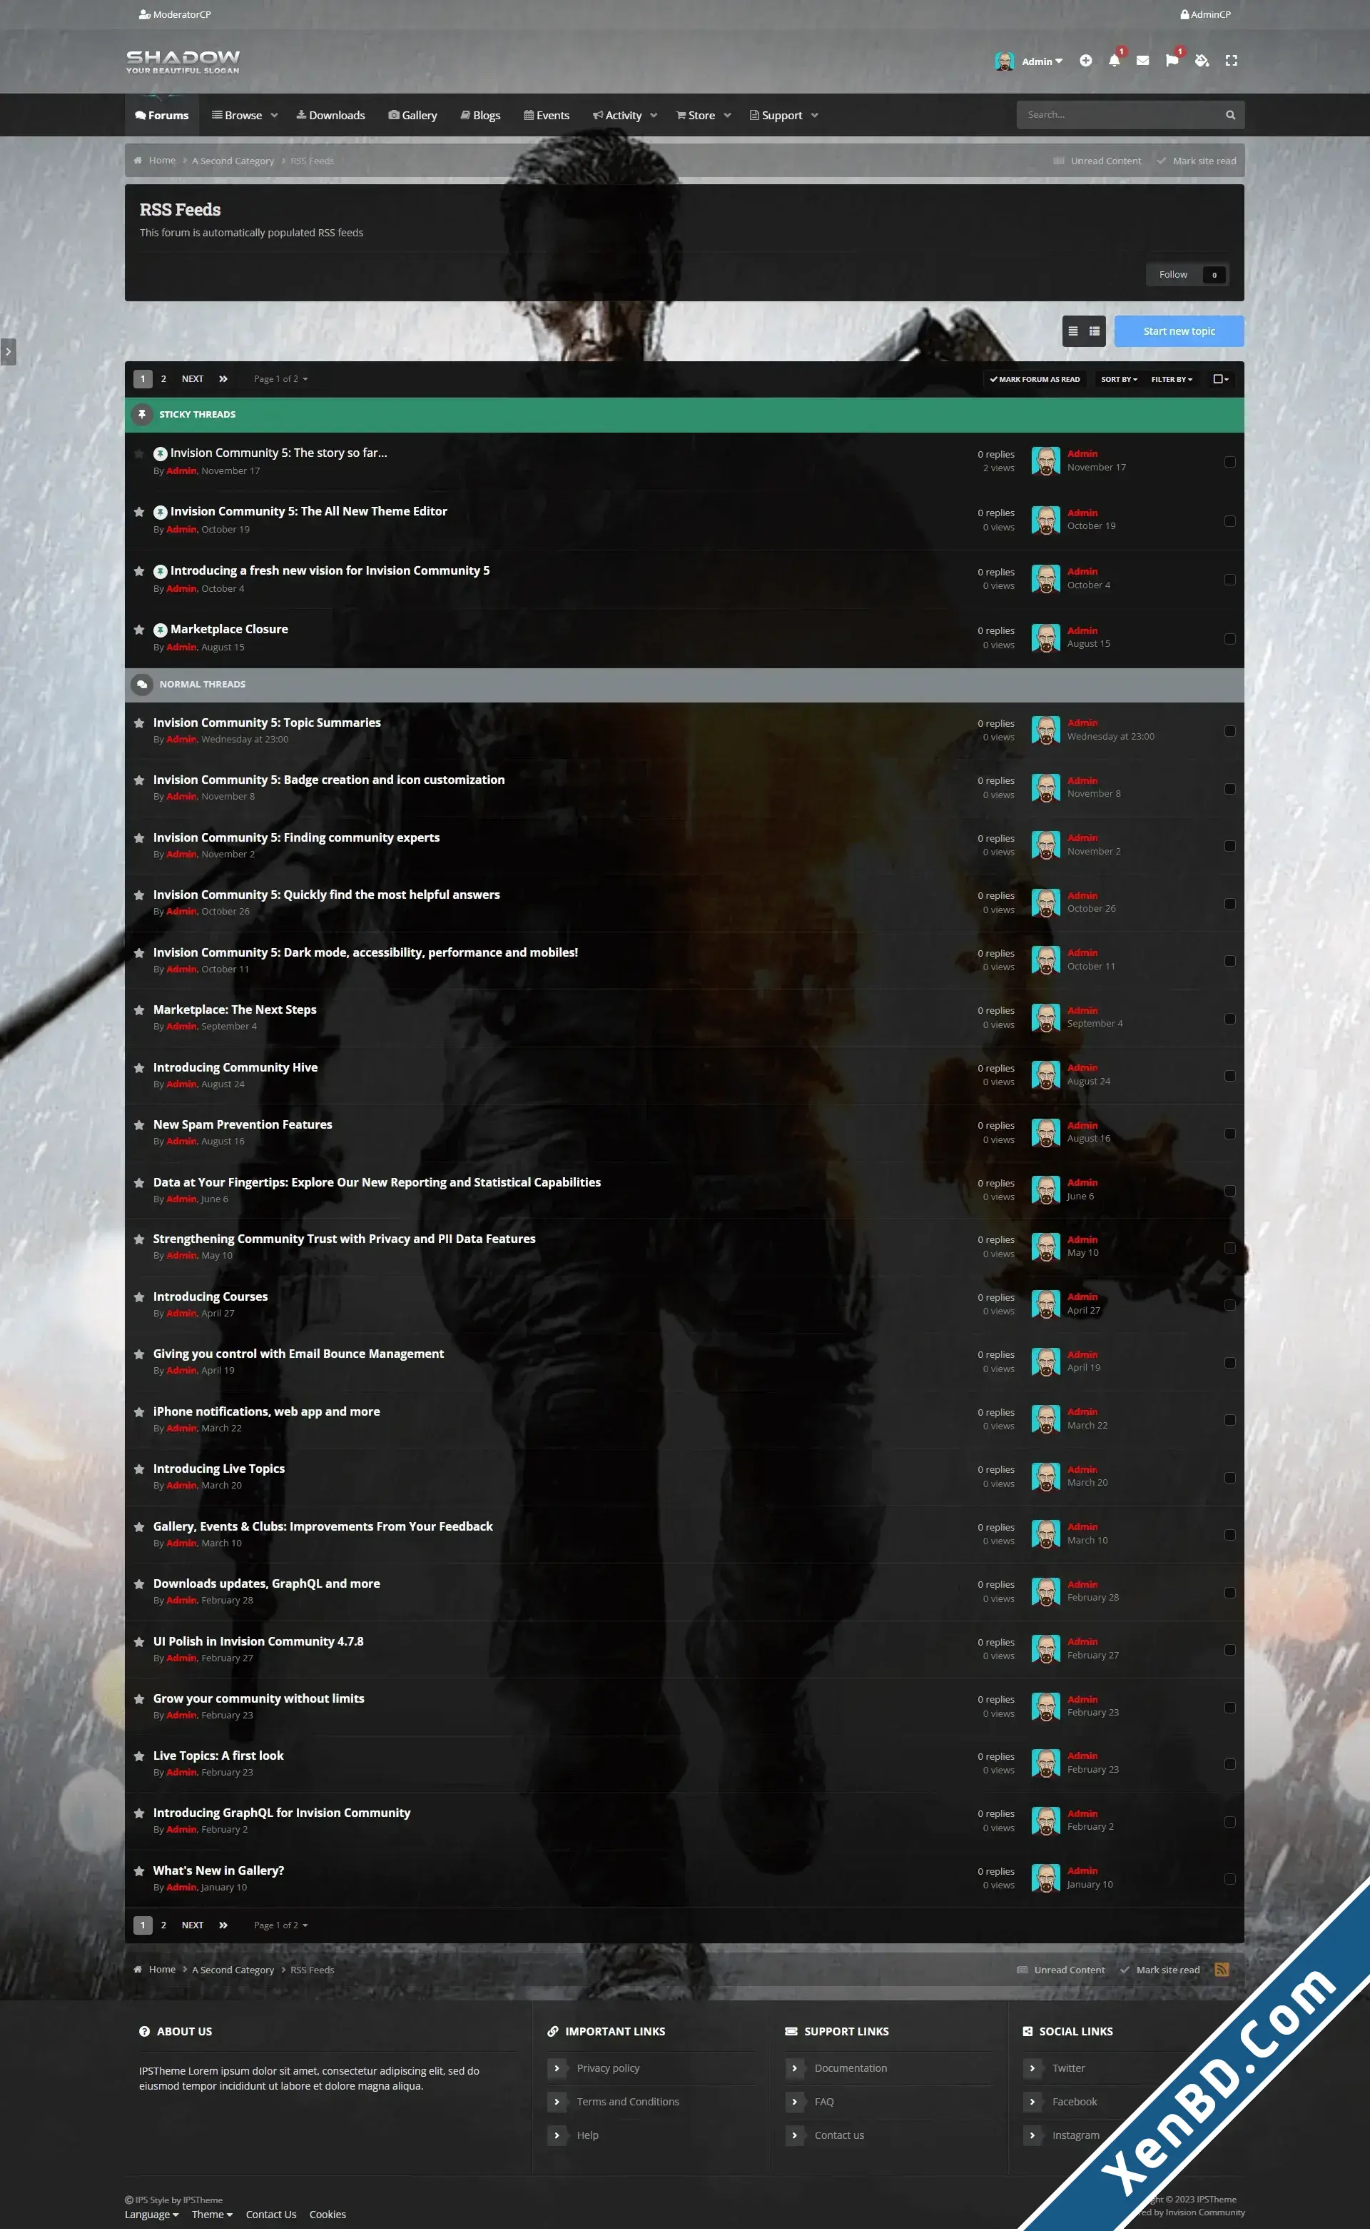Screen dimensions: 1370x2231
Task: Click the Twitter arrow icon in Social Links
Action: [1032, 2069]
